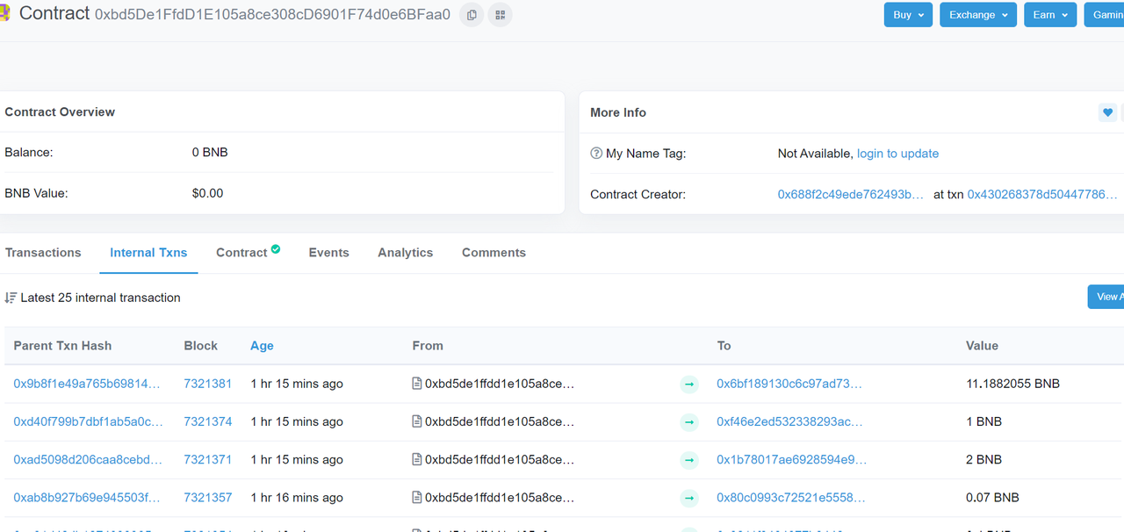This screenshot has height=532, width=1124.
Task: Click contract file icon in 0.07 BNB row
Action: click(417, 498)
